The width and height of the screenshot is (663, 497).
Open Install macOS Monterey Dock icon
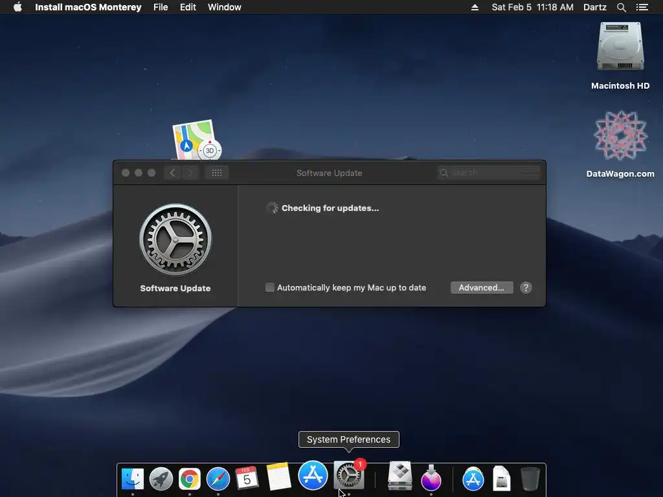tap(431, 478)
